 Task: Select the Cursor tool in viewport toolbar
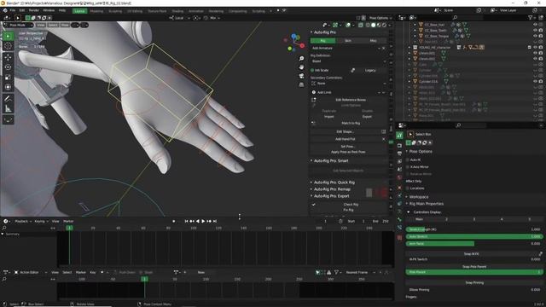[8, 45]
